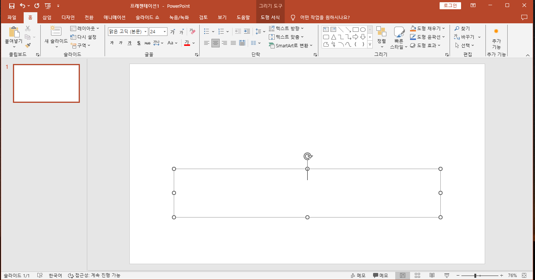Switch to the 애니메이션 animations tab
The height and width of the screenshot is (280, 535).
click(x=115, y=17)
